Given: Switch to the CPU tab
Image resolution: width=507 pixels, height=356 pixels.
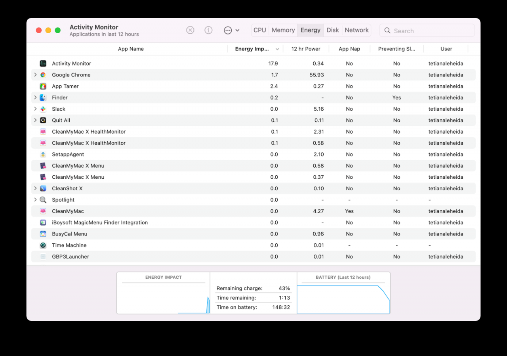Looking at the screenshot, I should 260,30.
